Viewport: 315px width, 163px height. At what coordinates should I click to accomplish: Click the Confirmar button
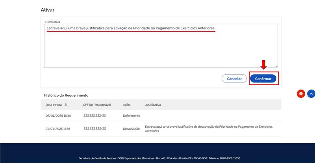click(x=263, y=79)
